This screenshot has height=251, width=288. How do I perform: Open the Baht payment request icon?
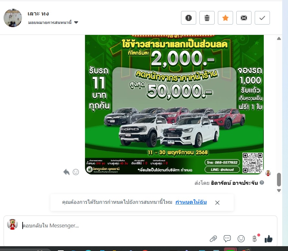pyautogui.click(x=255, y=238)
